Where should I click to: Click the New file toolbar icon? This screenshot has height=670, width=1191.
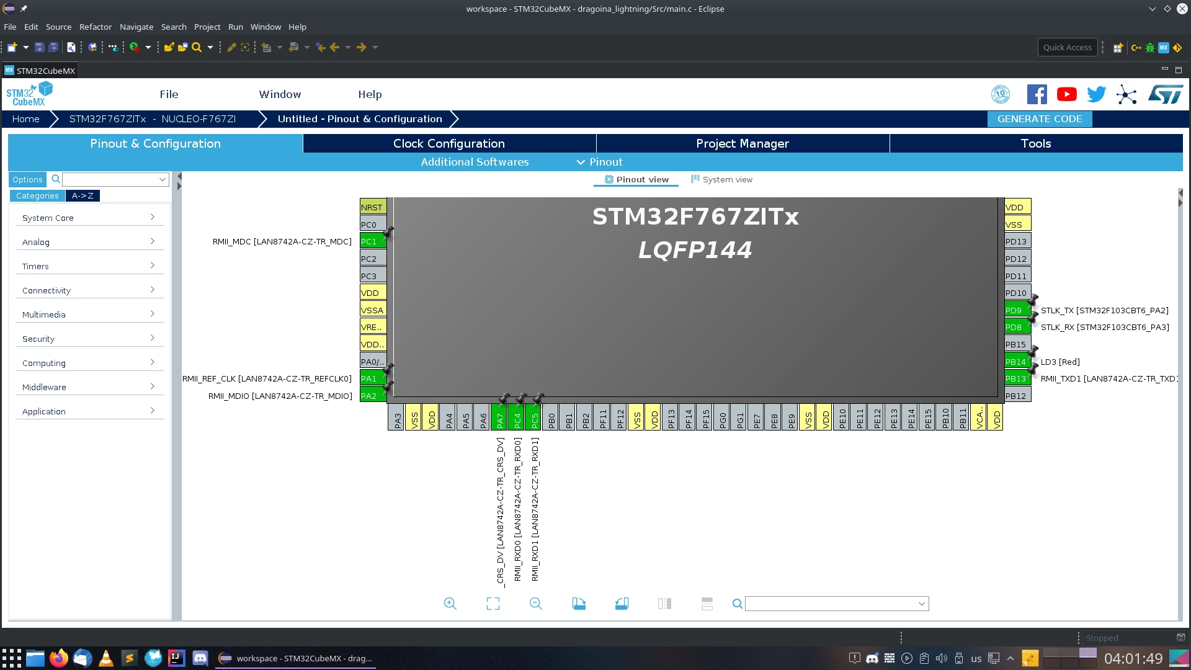click(x=12, y=47)
